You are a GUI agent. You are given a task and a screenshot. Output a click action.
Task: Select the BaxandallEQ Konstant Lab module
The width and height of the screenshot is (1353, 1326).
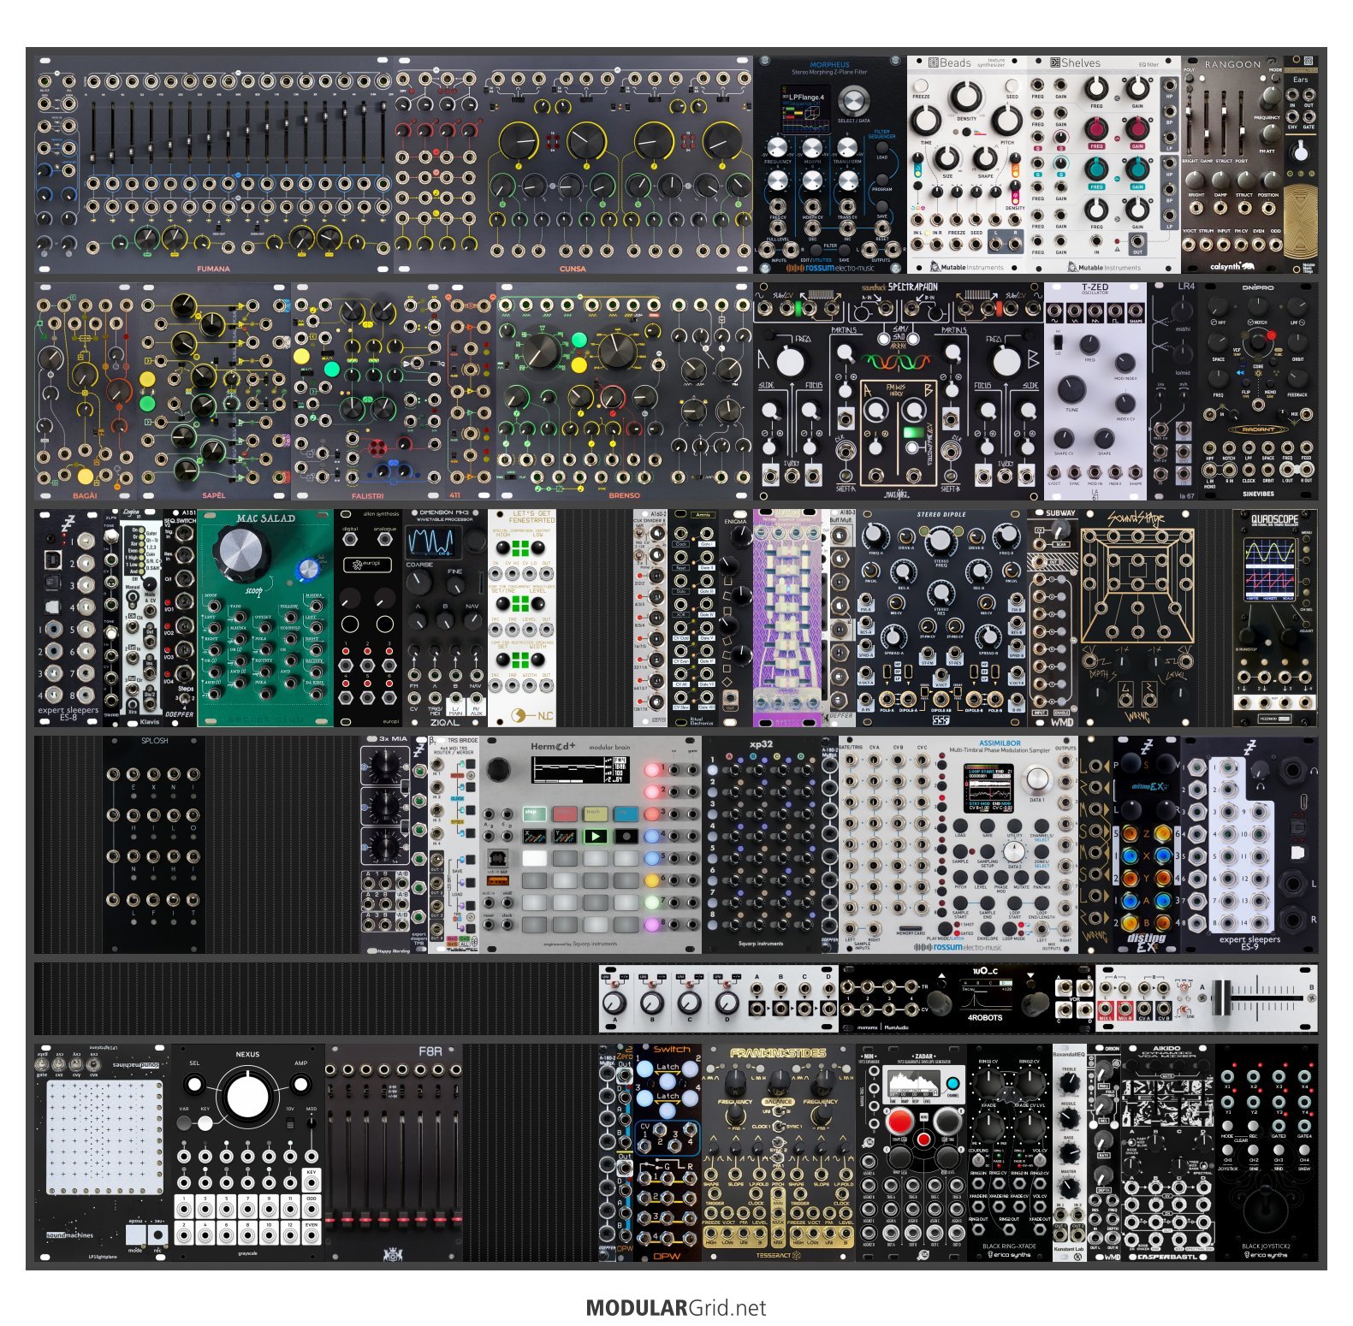[x=1070, y=1152]
